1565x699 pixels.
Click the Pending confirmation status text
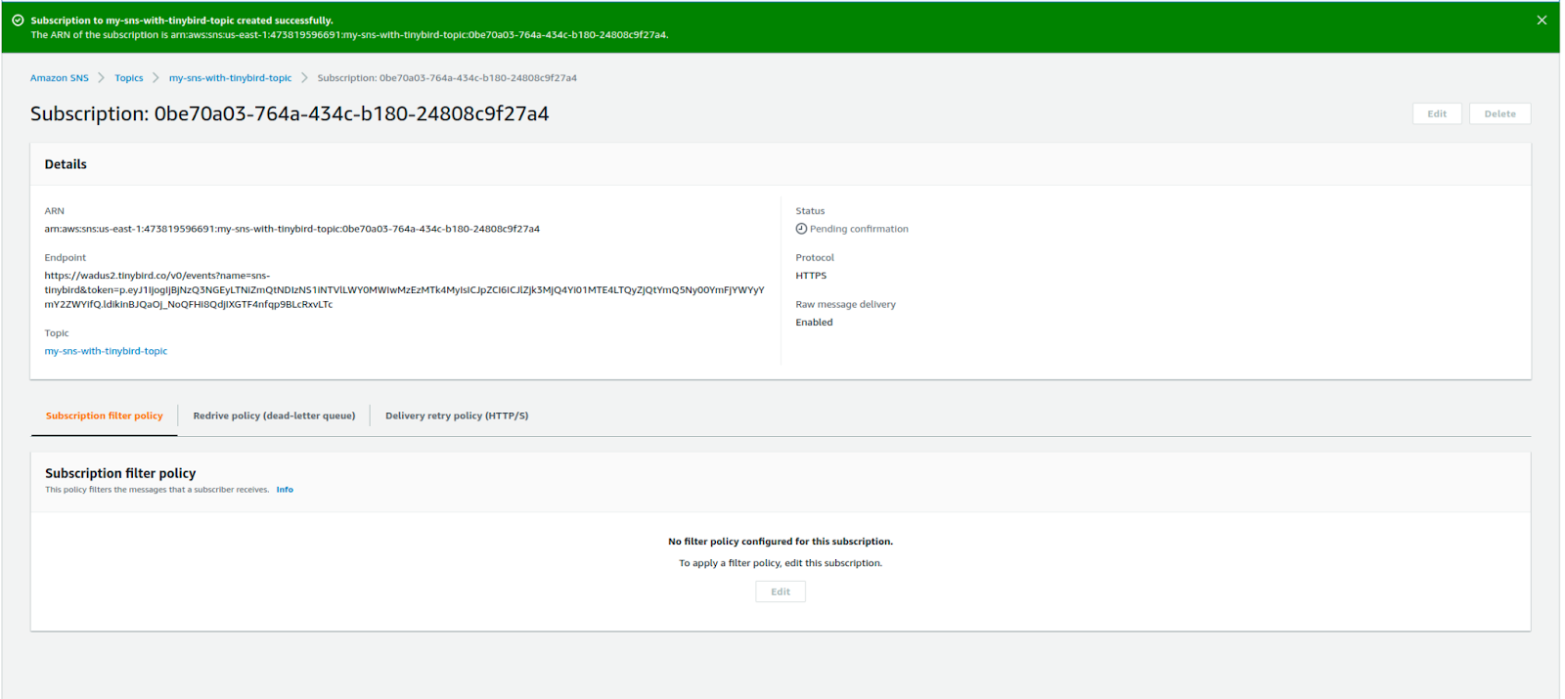pyautogui.click(x=859, y=230)
